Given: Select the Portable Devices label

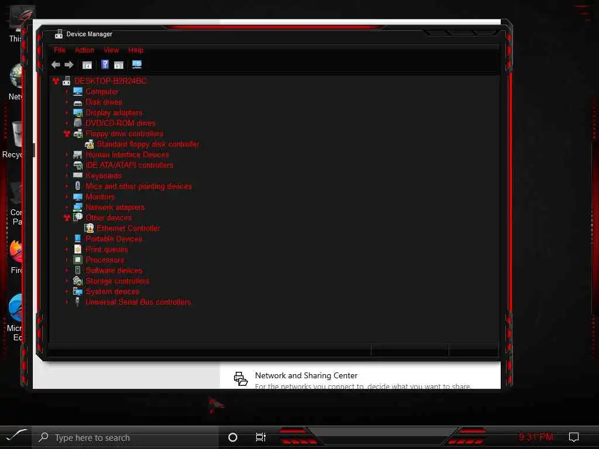Looking at the screenshot, I should (114, 239).
